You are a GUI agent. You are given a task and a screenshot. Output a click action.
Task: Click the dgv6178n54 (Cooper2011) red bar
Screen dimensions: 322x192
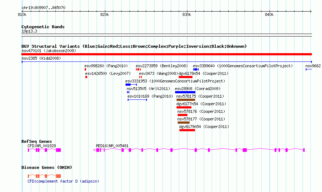(x=186, y=77)
